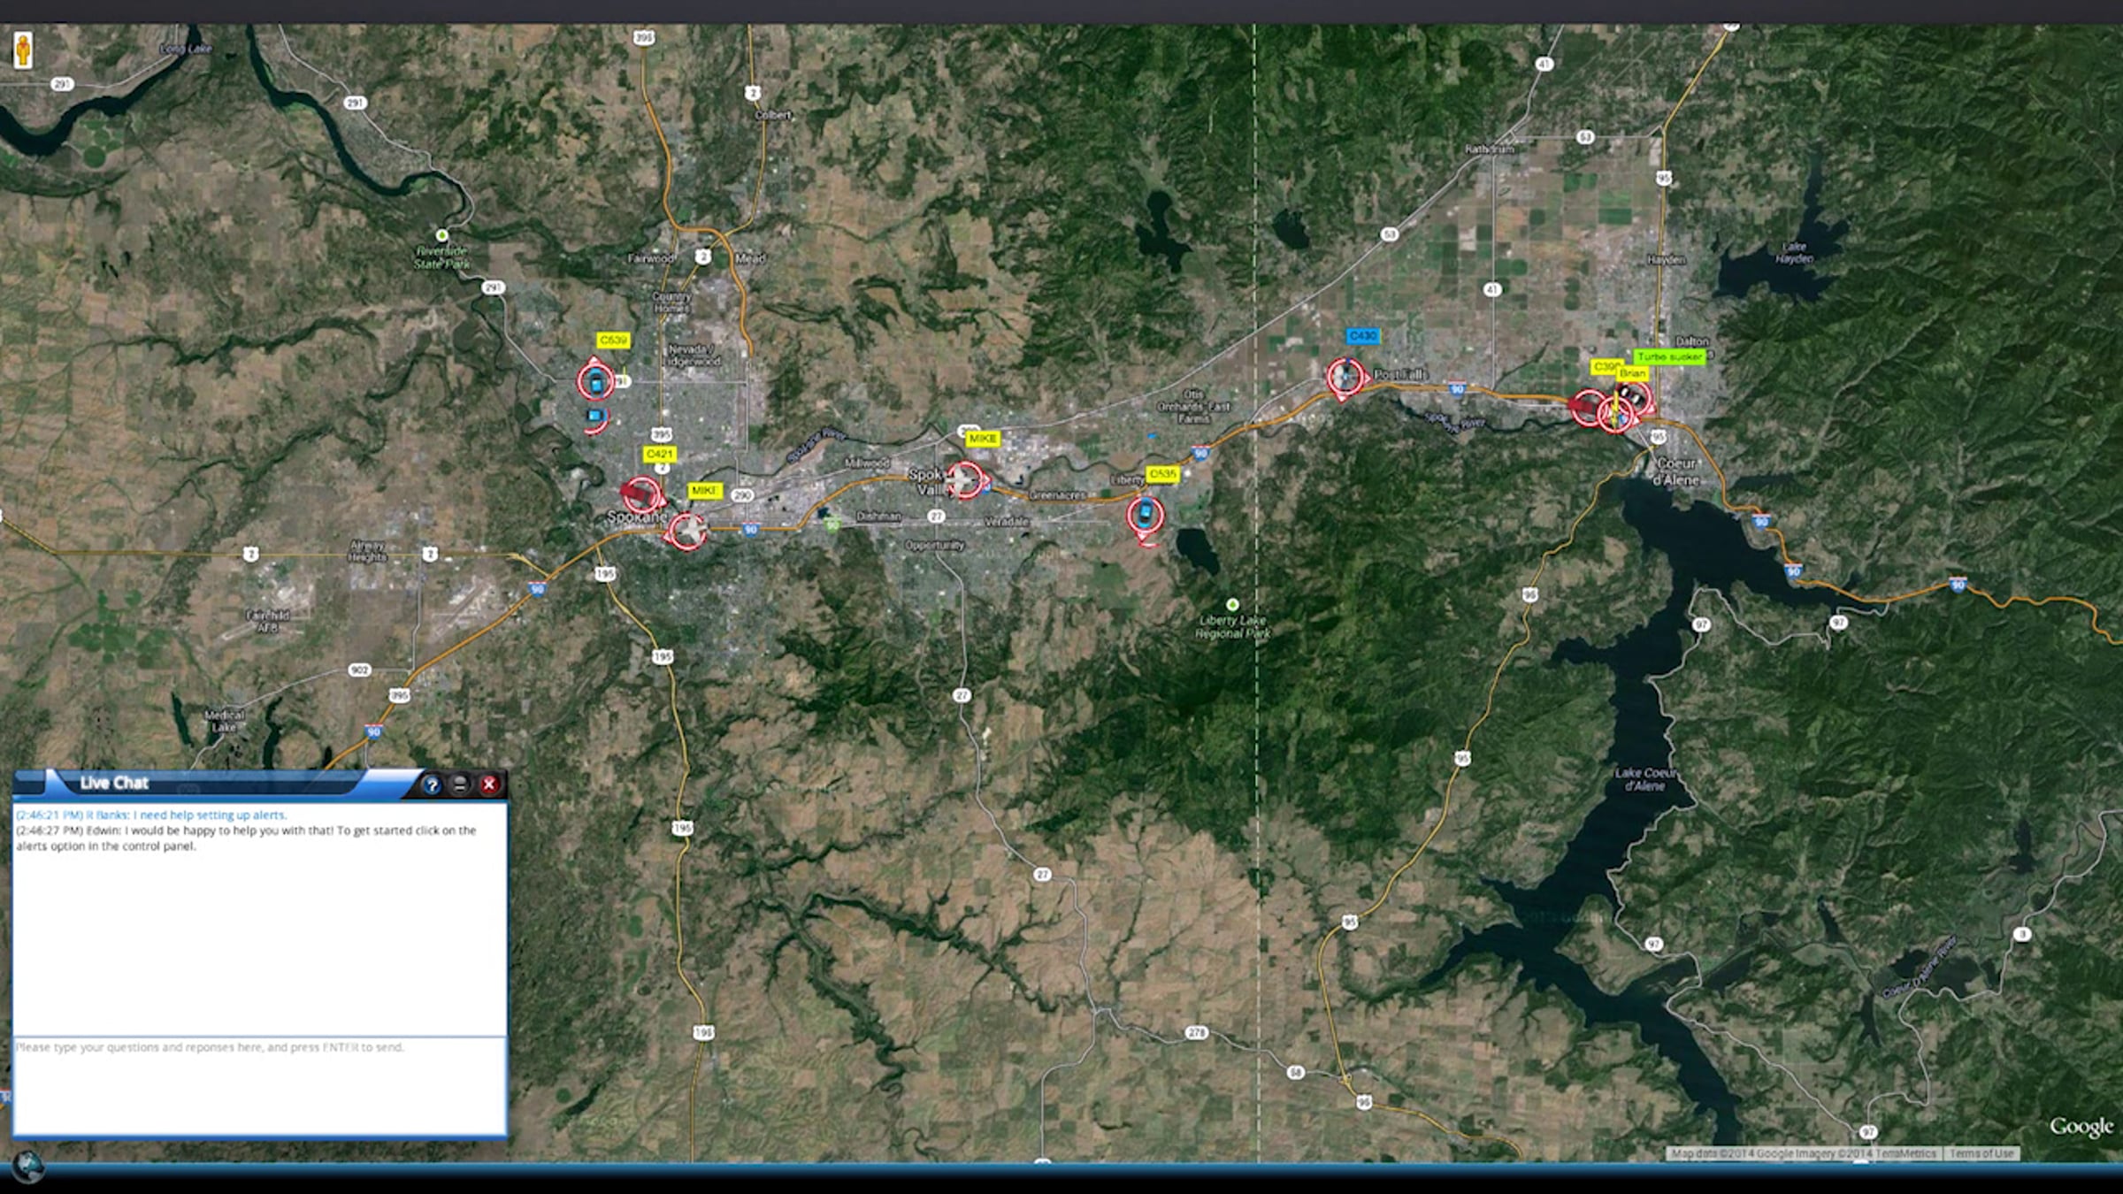Click the C535 yellow label

pos(1161,474)
